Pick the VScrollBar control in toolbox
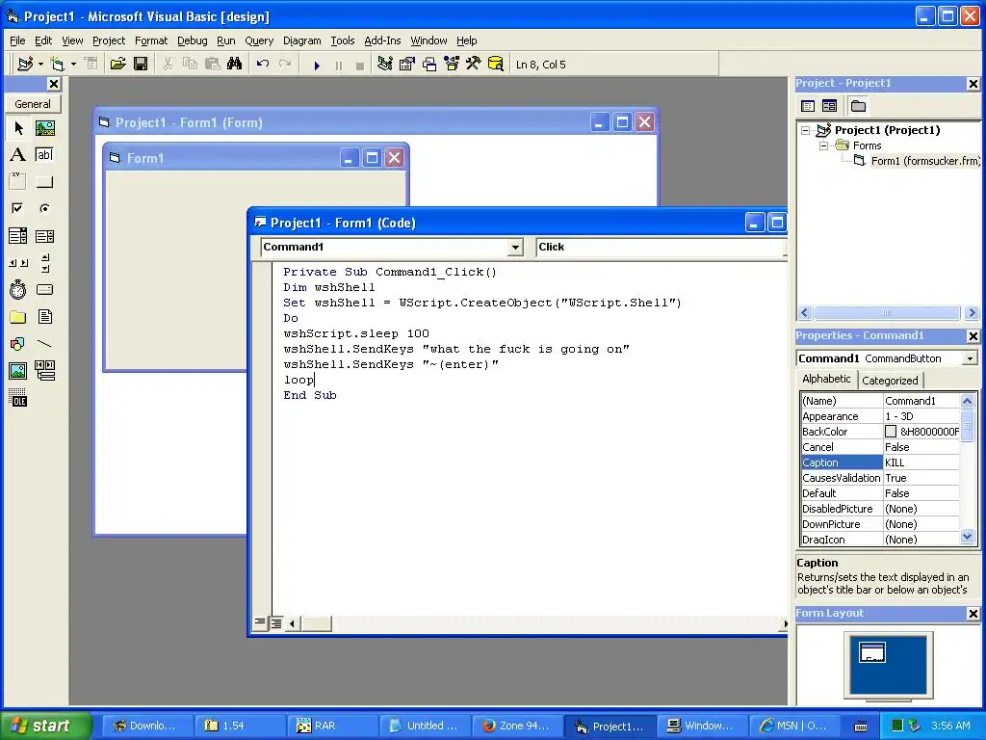 45,263
